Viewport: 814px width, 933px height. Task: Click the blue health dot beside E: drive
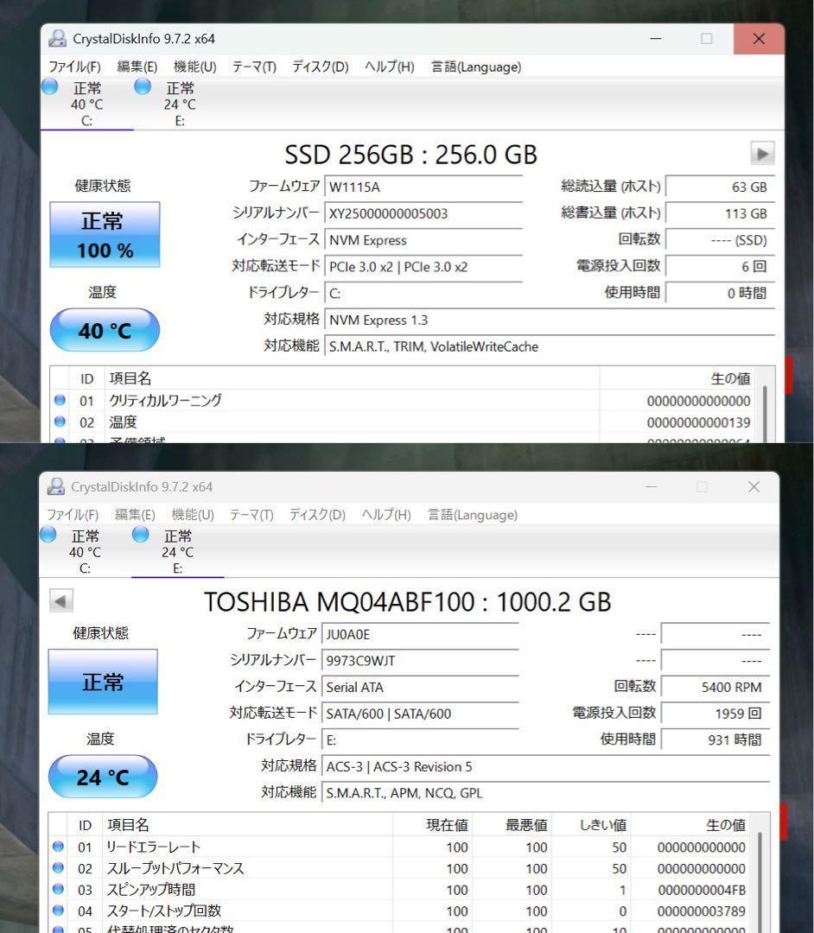coord(141,86)
